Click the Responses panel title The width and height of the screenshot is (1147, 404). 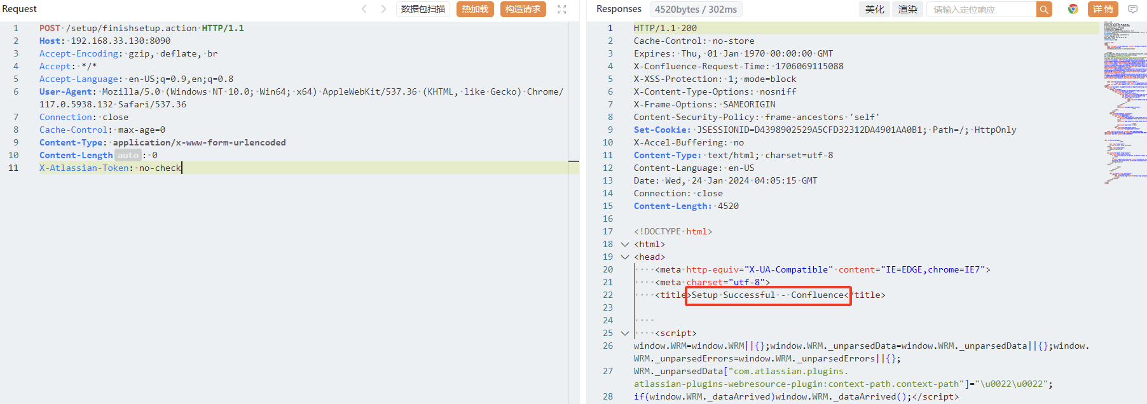point(619,9)
